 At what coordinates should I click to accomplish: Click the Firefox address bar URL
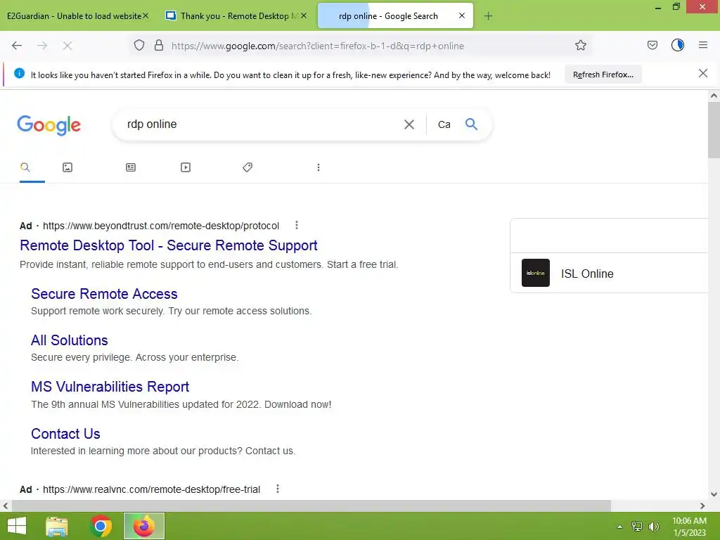tap(317, 46)
